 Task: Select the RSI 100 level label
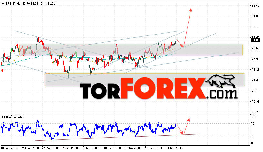click(x=254, y=116)
